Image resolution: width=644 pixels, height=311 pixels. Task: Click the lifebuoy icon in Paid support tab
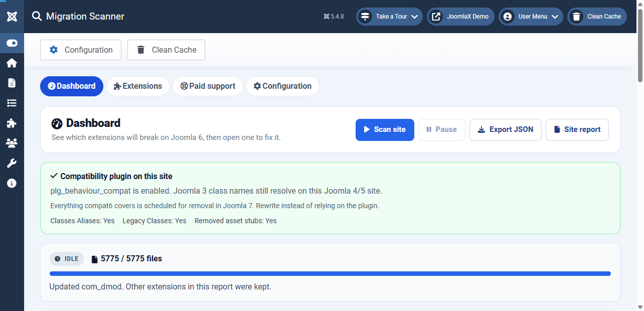[x=184, y=86]
